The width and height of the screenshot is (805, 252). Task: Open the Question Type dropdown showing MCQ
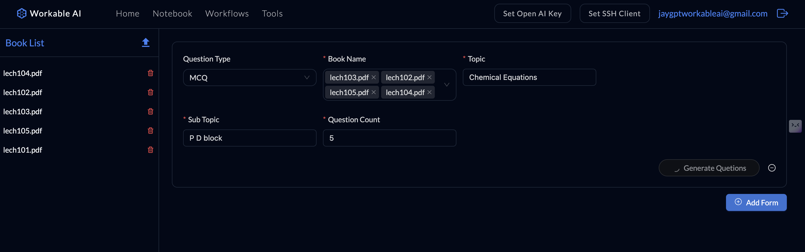250,77
